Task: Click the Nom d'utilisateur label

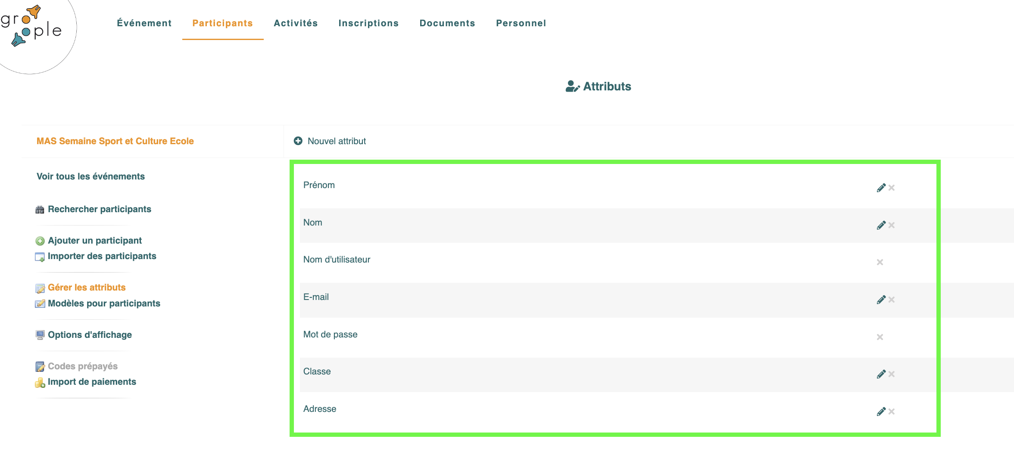Action: [337, 260]
